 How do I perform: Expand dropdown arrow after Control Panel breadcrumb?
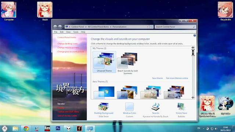86,27
